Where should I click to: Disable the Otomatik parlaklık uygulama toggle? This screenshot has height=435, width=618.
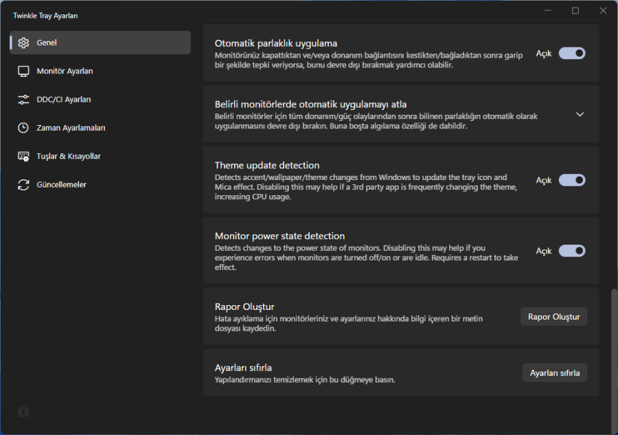point(571,53)
